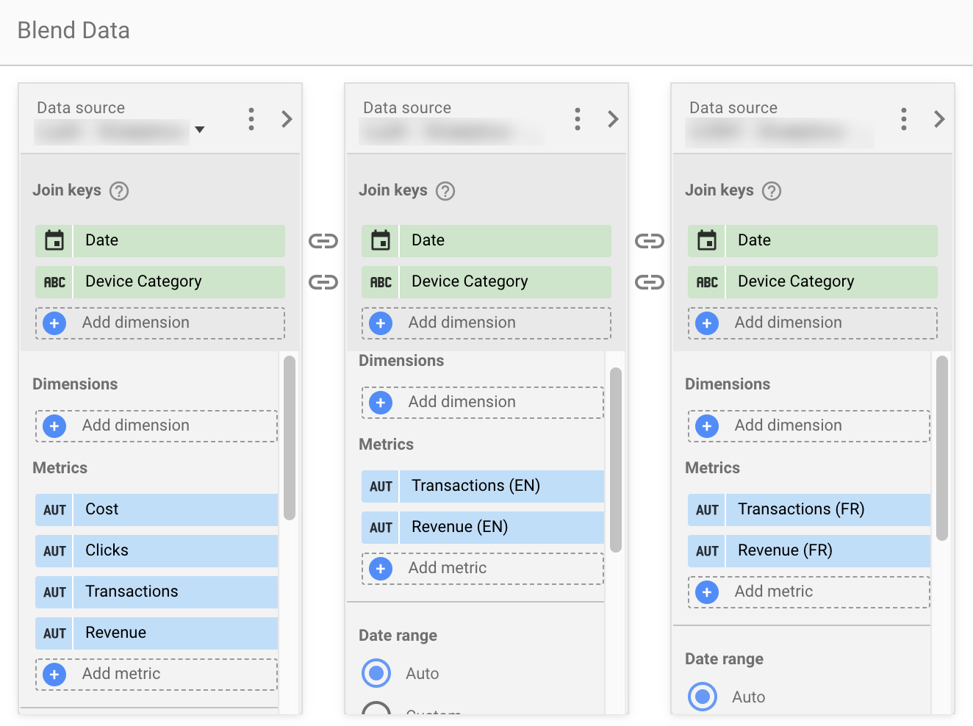Screen dimensions: 973x726
Task: Open the third data source's three-dot menu
Action: click(x=904, y=119)
